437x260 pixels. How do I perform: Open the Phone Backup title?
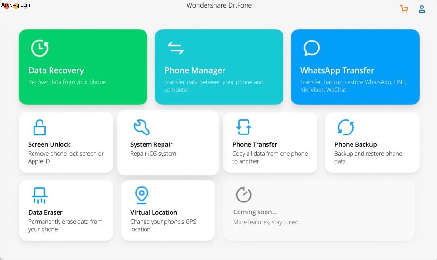356,144
